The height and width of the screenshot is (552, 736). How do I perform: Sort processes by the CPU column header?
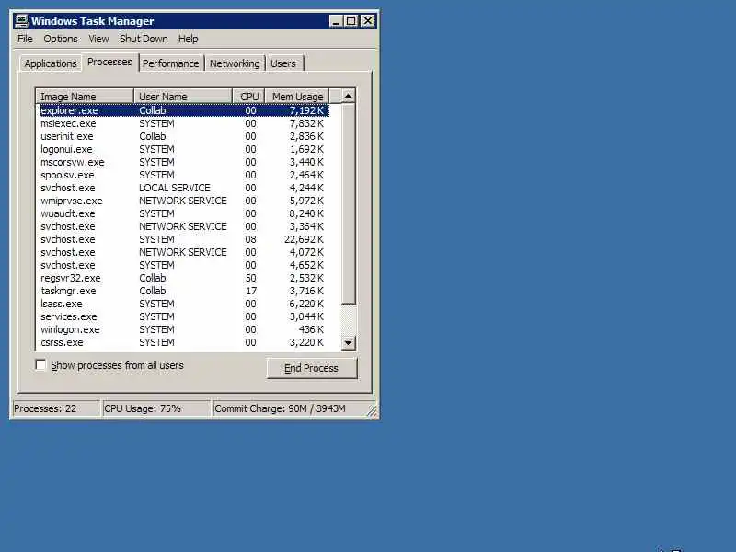(x=249, y=97)
